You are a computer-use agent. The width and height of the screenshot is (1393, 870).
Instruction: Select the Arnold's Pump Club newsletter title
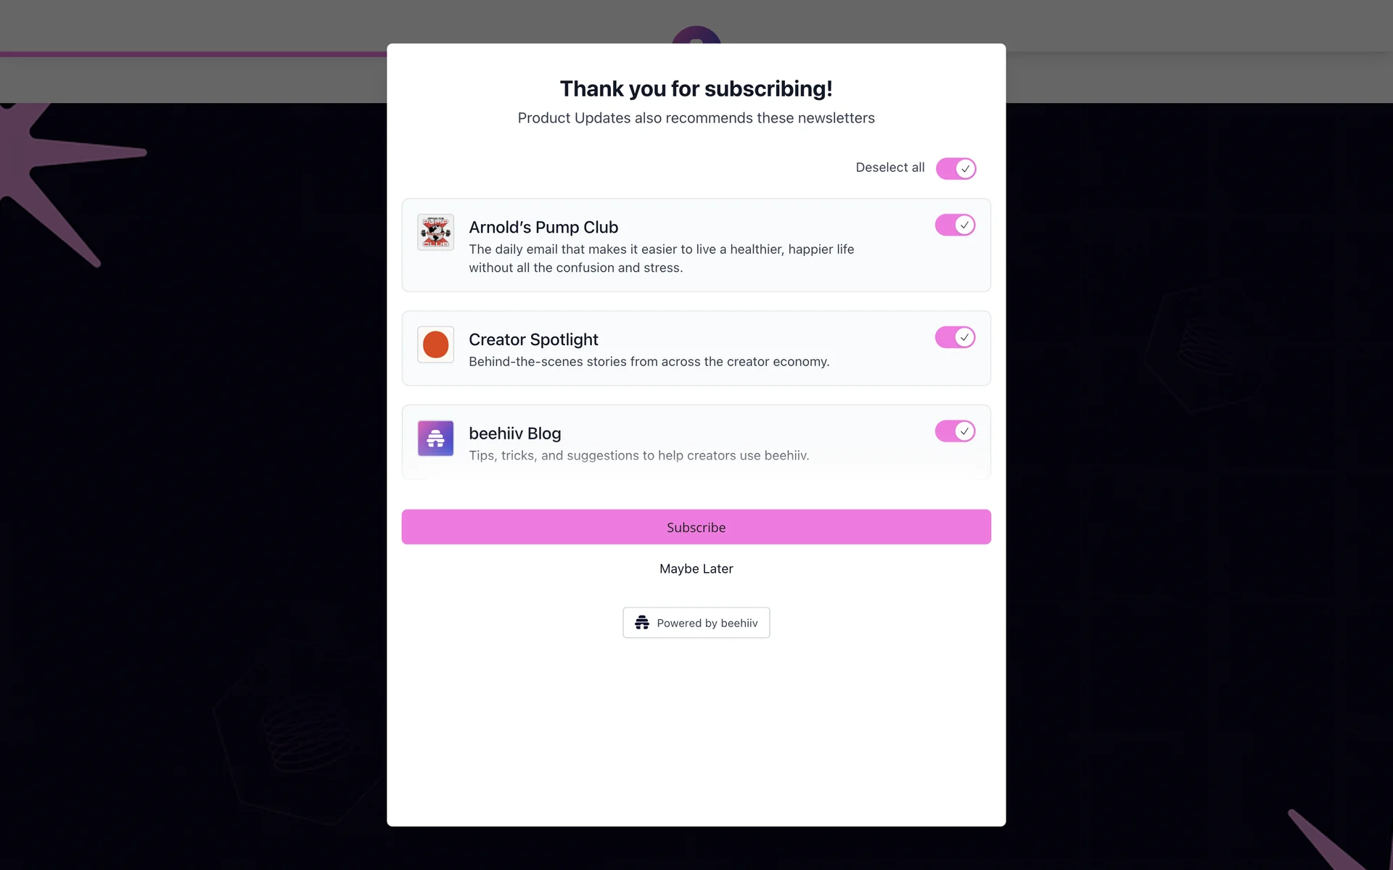click(x=543, y=228)
